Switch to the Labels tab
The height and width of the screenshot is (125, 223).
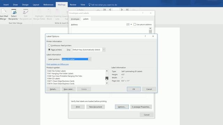pyautogui.click(x=86, y=19)
